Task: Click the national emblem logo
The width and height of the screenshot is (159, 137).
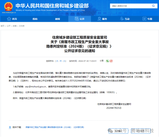Action: [x=9, y=7]
